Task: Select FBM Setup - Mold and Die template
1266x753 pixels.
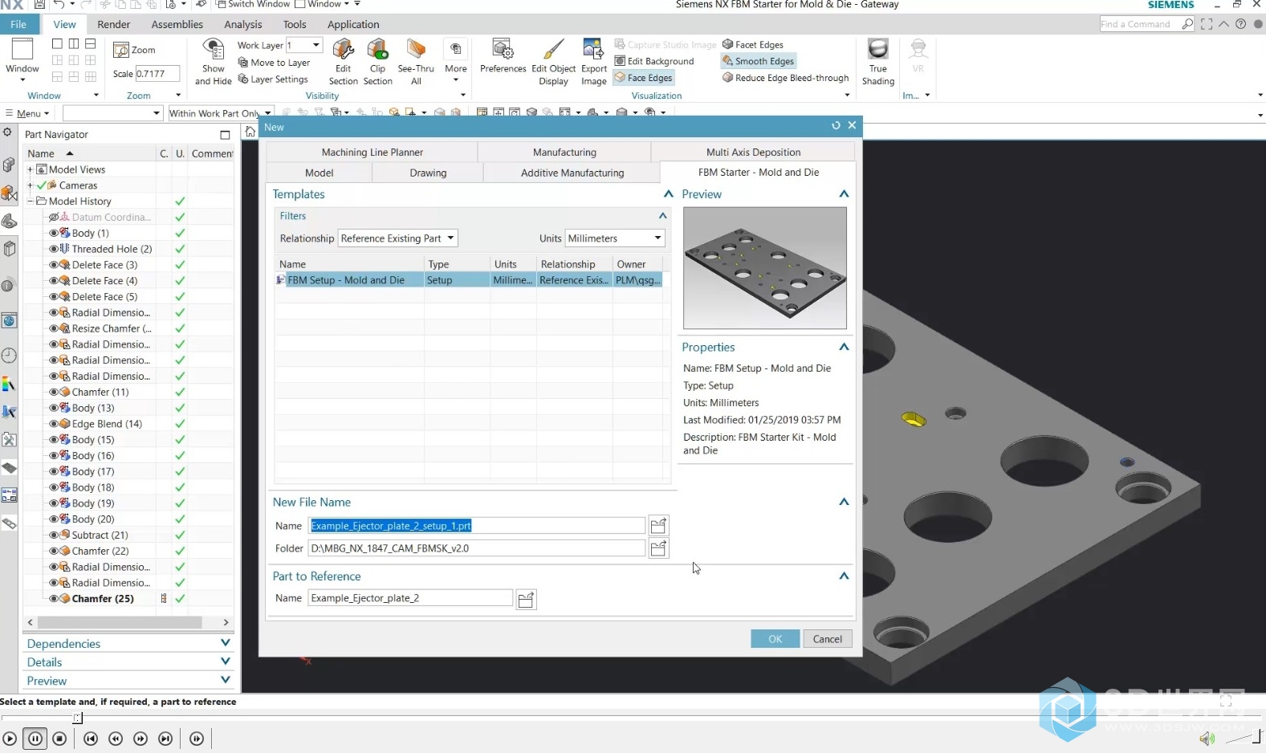Action: click(x=470, y=280)
